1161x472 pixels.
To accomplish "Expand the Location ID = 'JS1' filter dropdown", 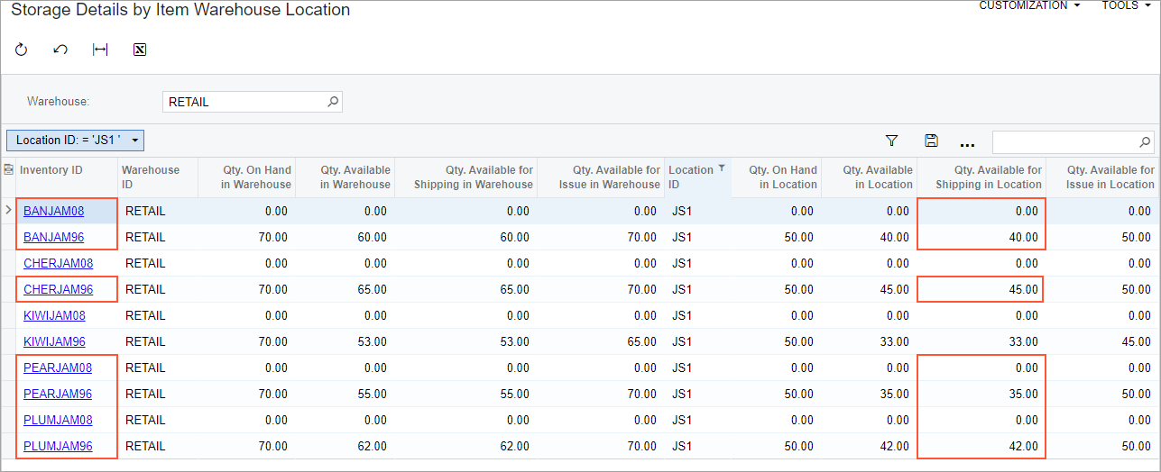I will point(134,141).
